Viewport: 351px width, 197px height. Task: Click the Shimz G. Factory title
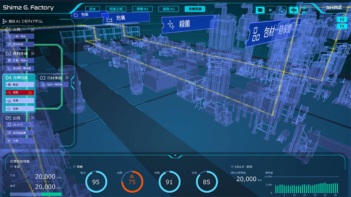[28, 8]
